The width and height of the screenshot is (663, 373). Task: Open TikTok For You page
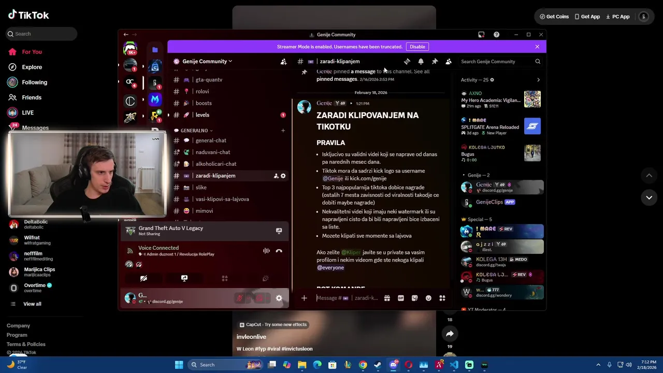pos(32,52)
